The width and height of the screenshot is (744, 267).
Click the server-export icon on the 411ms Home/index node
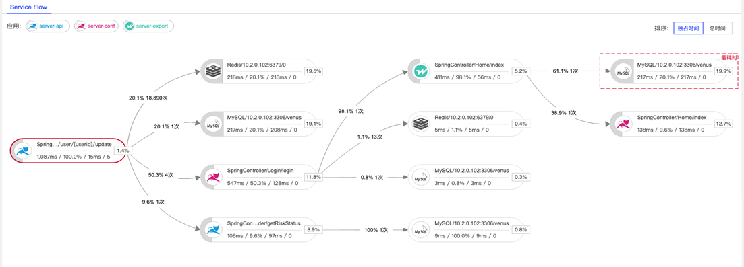pos(420,71)
